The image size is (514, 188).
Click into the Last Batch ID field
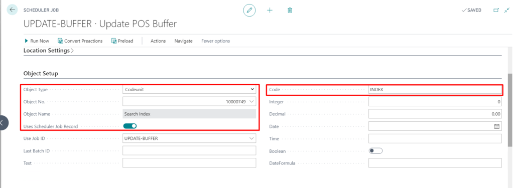coord(189,151)
